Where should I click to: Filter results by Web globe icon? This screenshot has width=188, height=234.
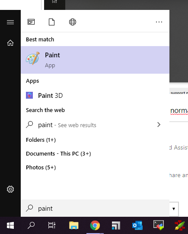coord(73,22)
